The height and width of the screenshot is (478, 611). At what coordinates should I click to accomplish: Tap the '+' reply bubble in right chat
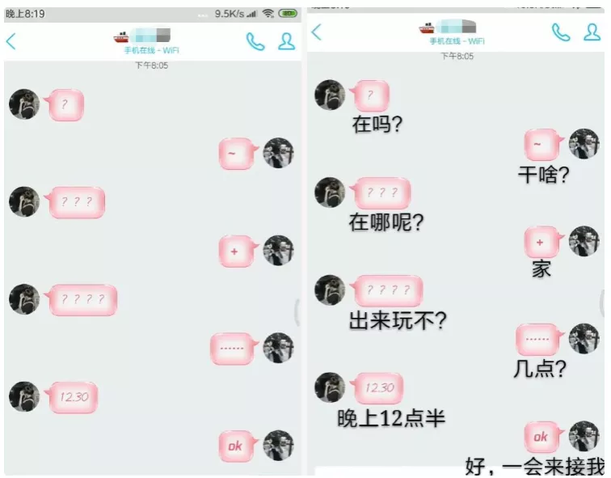click(543, 242)
